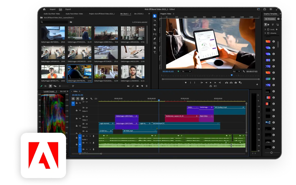Open Audio Clip Mixer: Video tab

pos(52,14)
